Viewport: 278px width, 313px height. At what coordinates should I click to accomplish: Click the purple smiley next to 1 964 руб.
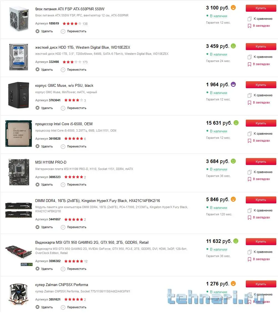pyautogui.click(x=233, y=84)
